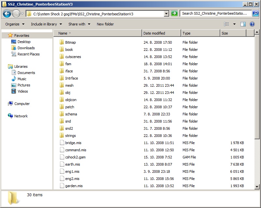
Task: Select Computer in the navigation pane
Action: [19, 104]
